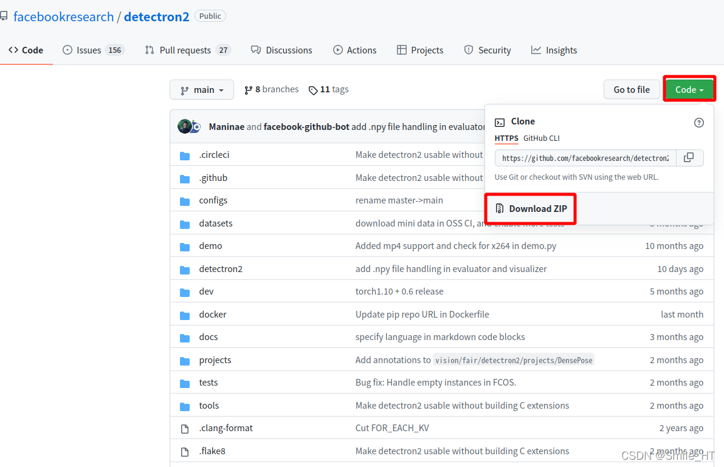The height and width of the screenshot is (467, 724).
Task: Open the main branch dropdown
Action: 202,89
